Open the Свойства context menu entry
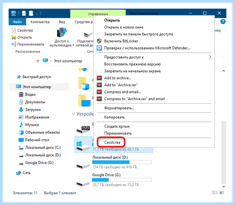This screenshot has width=235, height=205. pyautogui.click(x=112, y=142)
